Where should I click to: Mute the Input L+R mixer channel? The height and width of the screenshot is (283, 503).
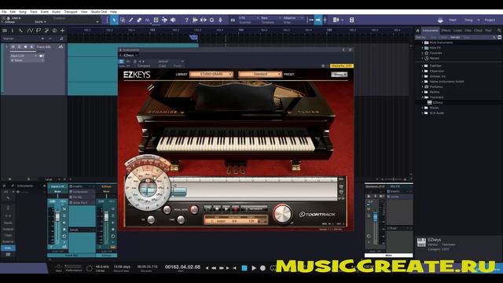click(x=64, y=209)
